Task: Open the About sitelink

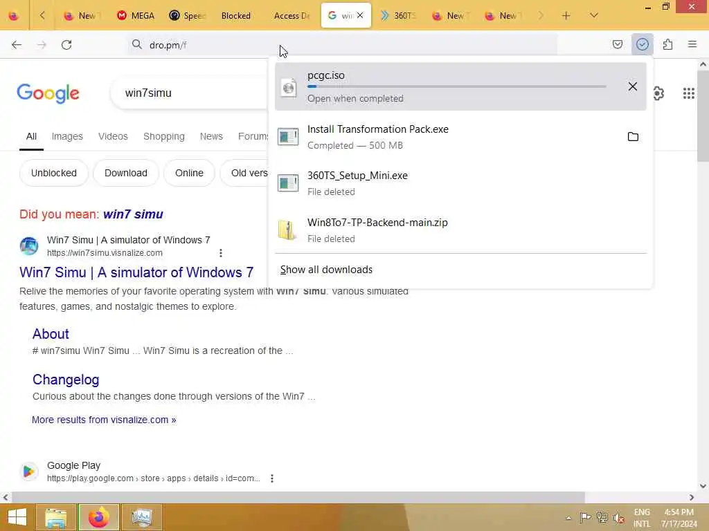Action: tap(51, 334)
